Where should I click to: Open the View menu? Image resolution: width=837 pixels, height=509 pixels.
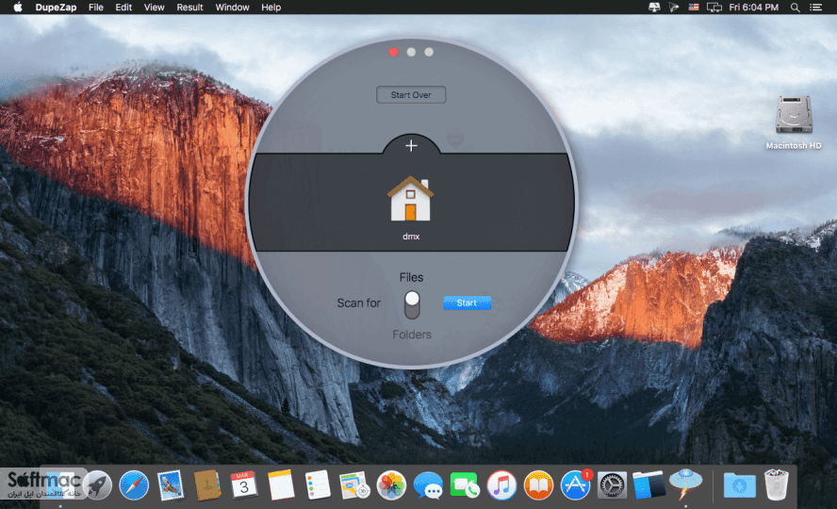click(155, 8)
